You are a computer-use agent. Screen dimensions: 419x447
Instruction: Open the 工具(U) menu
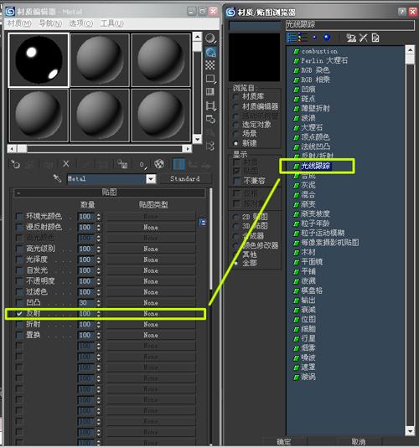pos(112,23)
